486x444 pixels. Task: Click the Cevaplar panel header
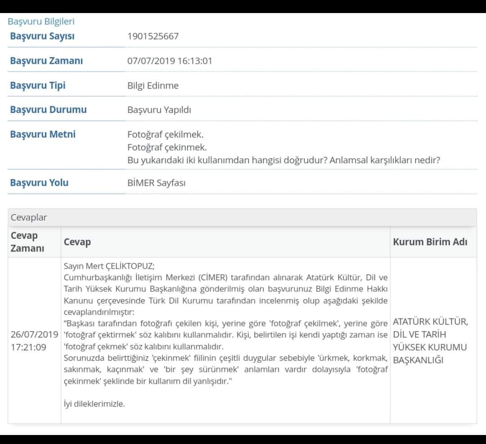29,218
